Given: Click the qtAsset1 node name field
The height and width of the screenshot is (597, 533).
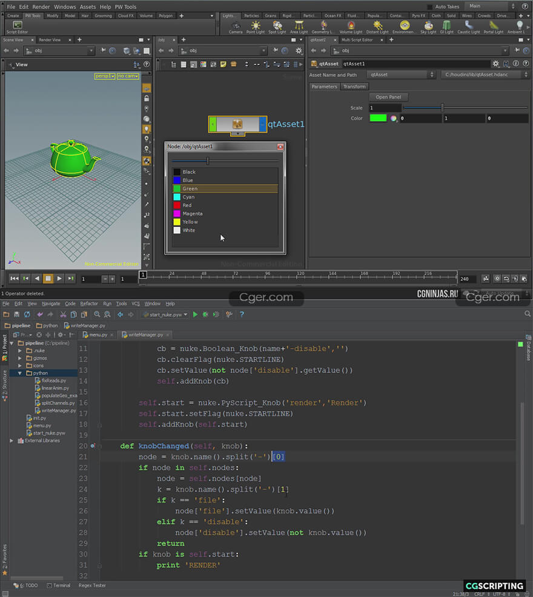Looking at the screenshot, I should tap(415, 64).
